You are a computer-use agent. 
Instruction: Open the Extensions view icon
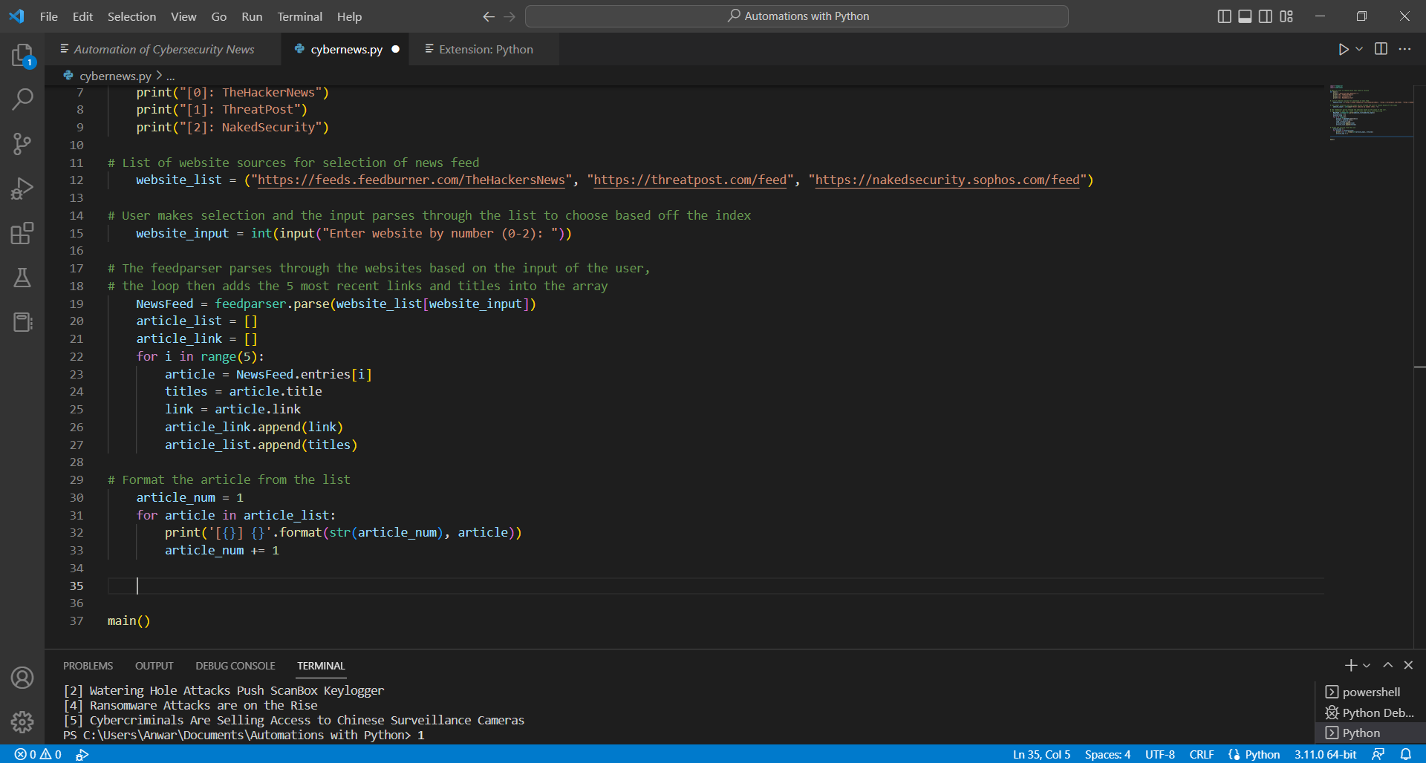pos(22,233)
